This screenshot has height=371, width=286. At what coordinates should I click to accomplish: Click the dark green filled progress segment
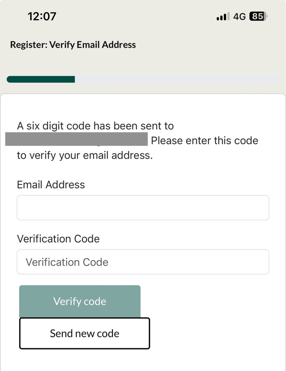tap(41, 79)
